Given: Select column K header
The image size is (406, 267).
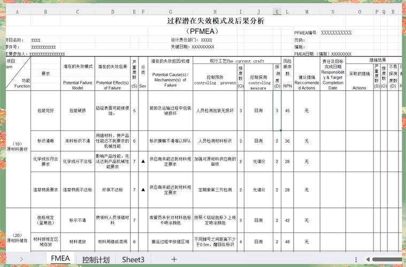Looking at the screenshot, I should click(x=277, y=12).
